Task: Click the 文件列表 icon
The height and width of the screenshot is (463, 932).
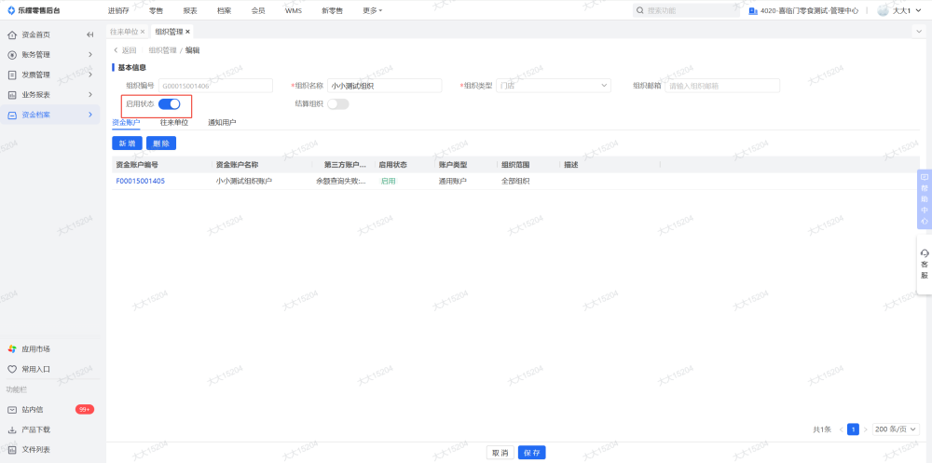Action: point(12,450)
